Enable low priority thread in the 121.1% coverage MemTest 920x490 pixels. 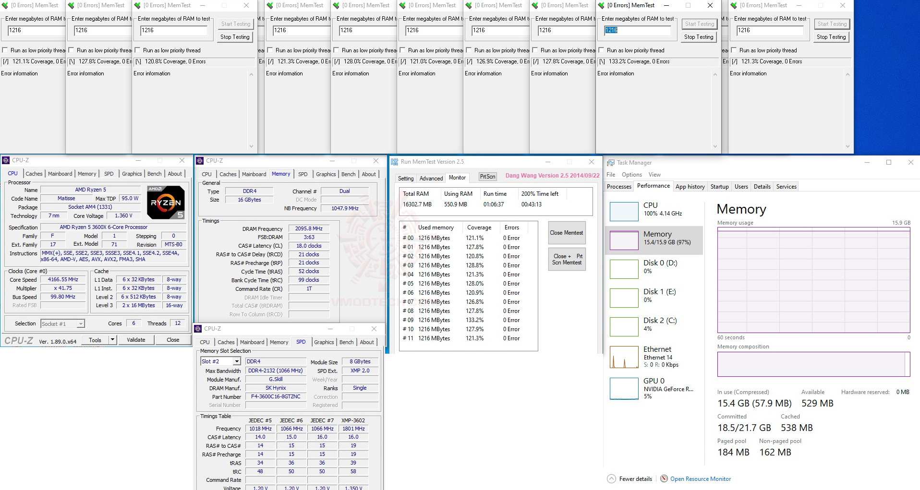pos(5,50)
